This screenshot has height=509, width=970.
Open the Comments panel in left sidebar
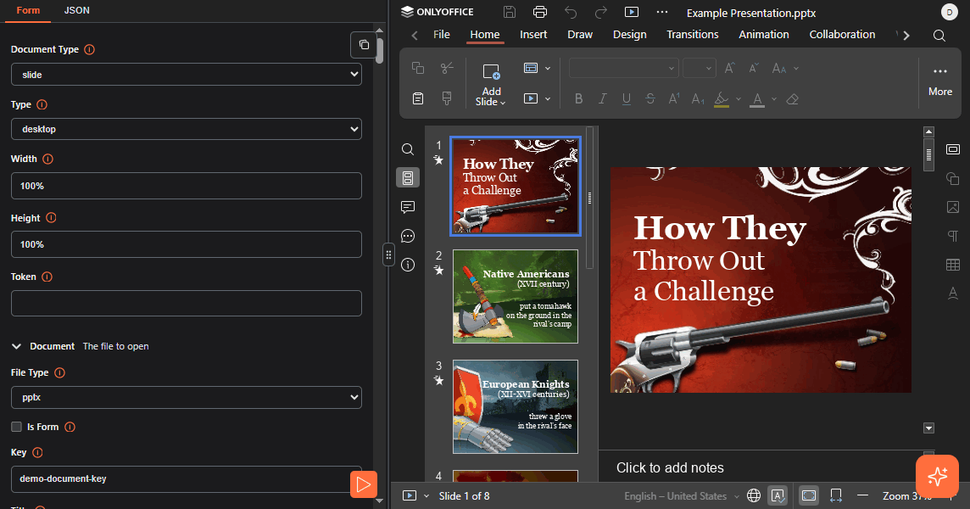(408, 207)
